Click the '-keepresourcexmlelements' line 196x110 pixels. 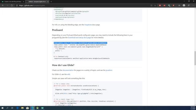click(82, 58)
